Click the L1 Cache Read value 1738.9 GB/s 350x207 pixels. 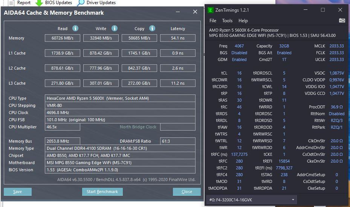[x=63, y=53]
